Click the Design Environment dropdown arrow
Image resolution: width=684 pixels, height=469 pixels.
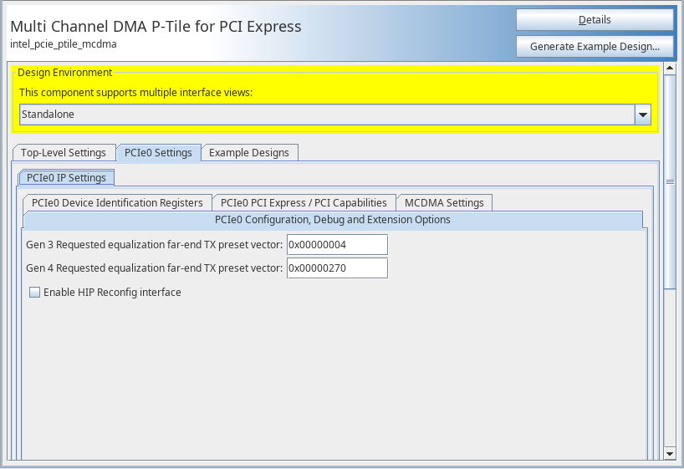(x=642, y=115)
